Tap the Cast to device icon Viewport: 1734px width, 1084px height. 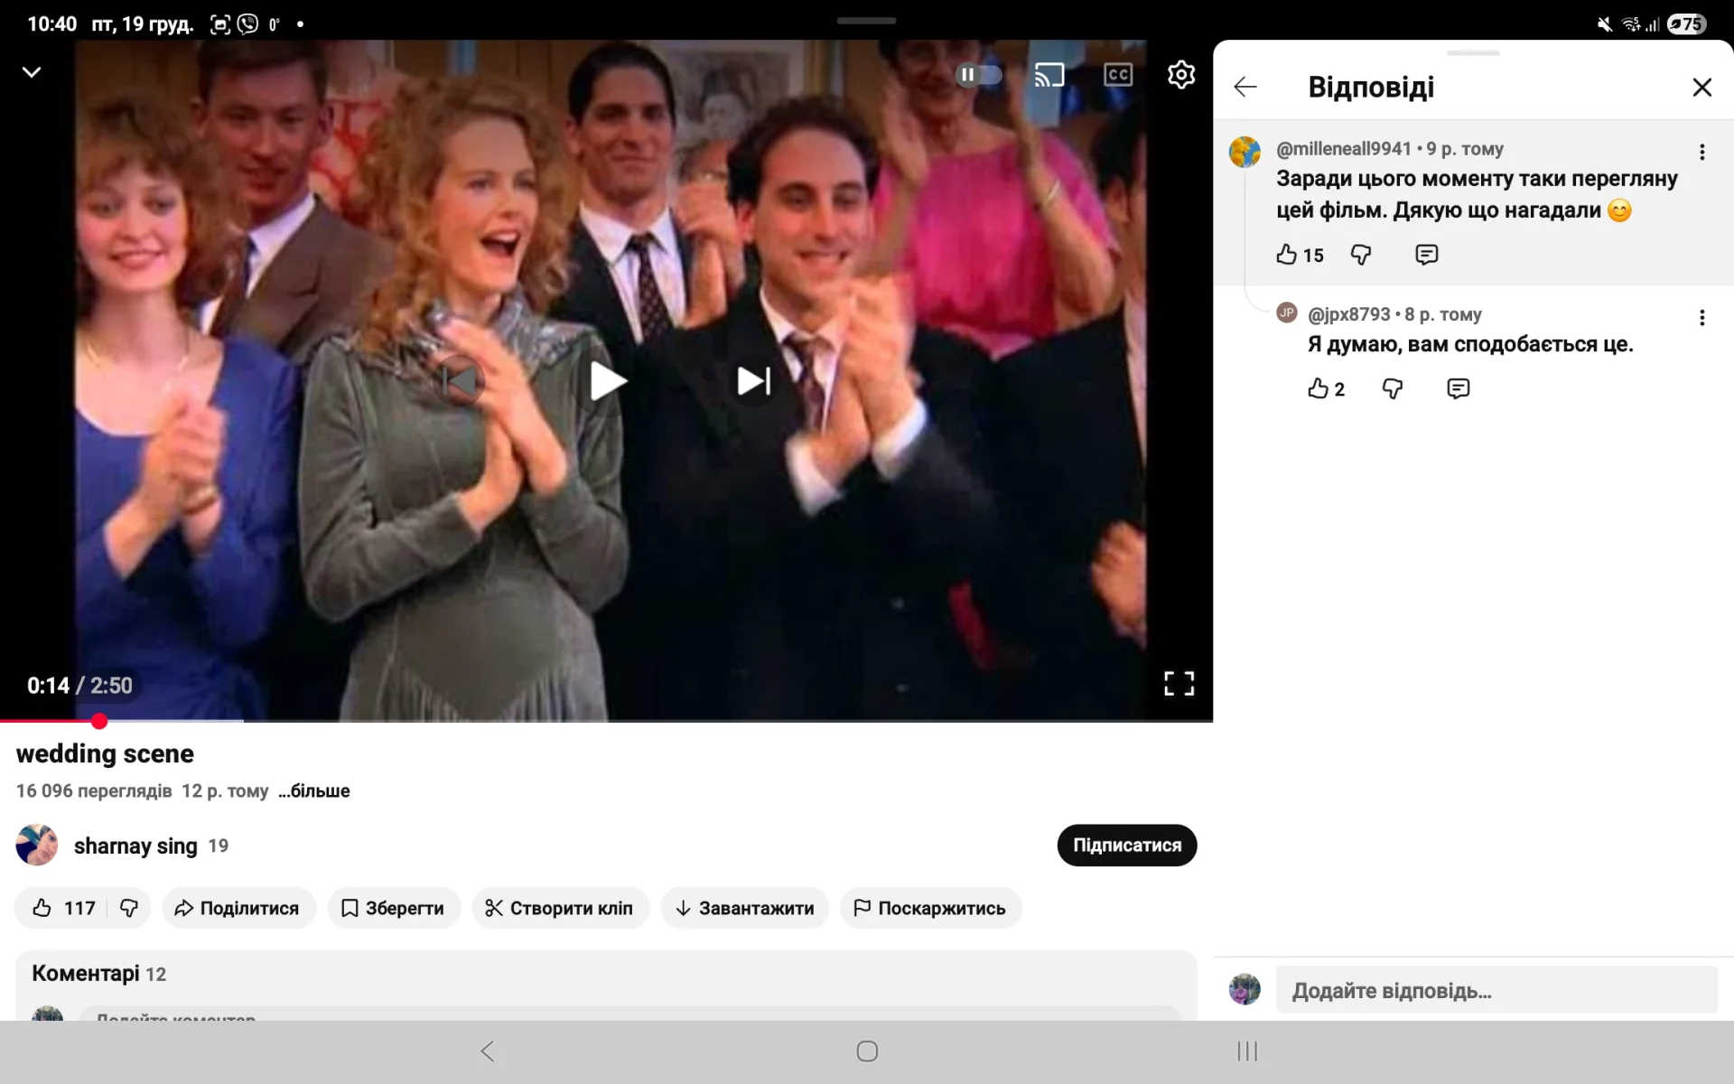click(x=1049, y=75)
